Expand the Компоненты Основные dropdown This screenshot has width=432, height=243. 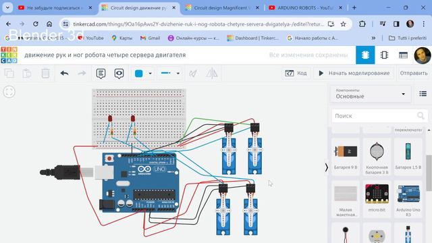click(371, 94)
